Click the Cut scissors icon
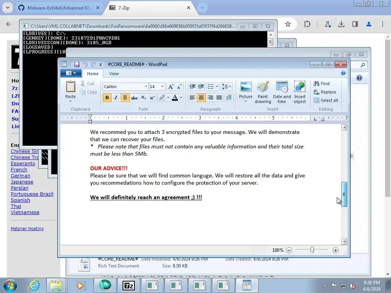This screenshot has height=293, width=391. coord(82,84)
